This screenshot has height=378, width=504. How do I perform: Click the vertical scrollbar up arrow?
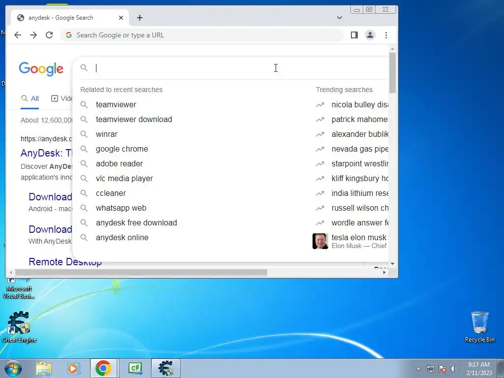pyautogui.click(x=392, y=49)
